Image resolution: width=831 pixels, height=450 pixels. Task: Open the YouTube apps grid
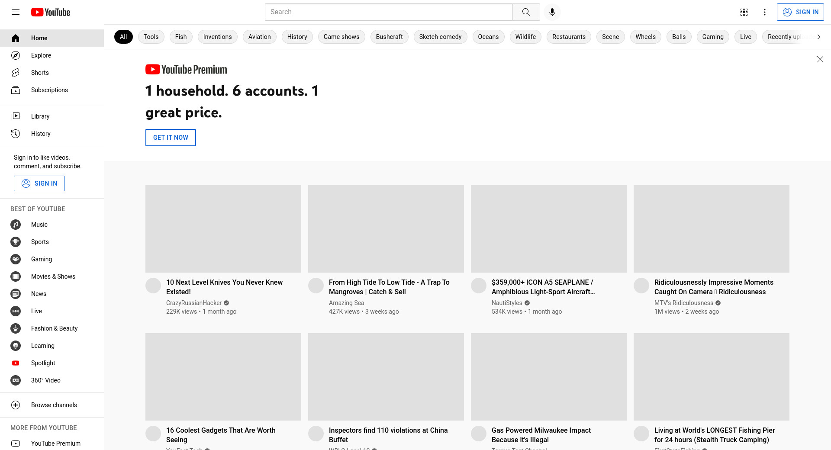pyautogui.click(x=744, y=12)
